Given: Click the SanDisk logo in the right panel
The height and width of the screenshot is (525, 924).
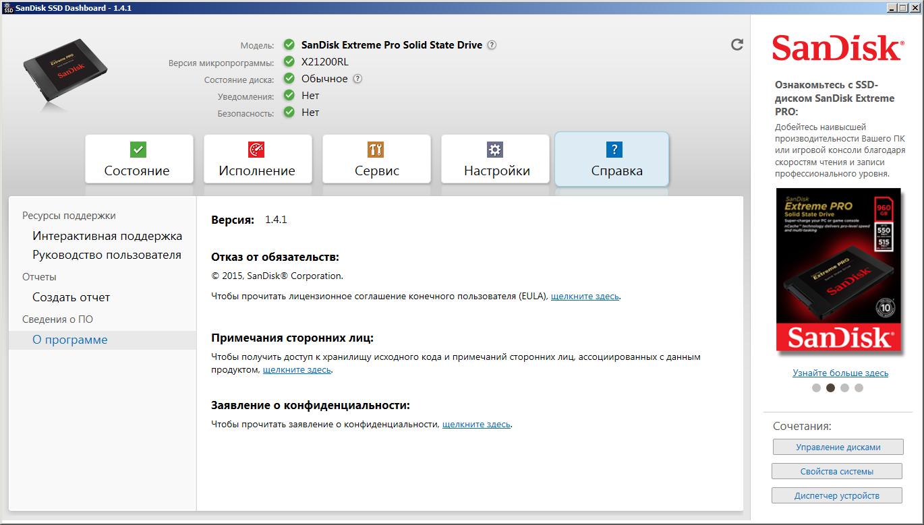Looking at the screenshot, I should [x=837, y=49].
